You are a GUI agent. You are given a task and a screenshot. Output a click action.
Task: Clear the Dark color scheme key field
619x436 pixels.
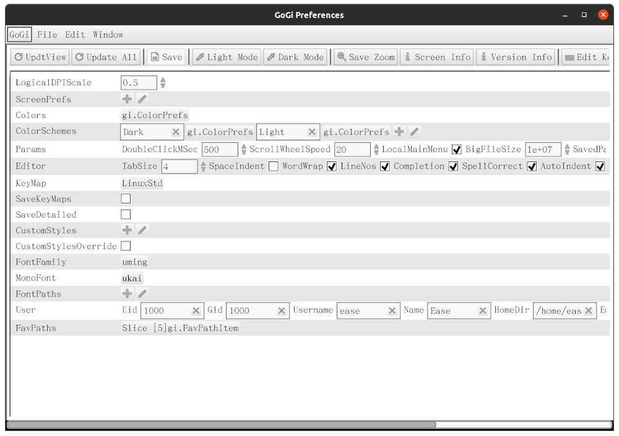click(176, 132)
